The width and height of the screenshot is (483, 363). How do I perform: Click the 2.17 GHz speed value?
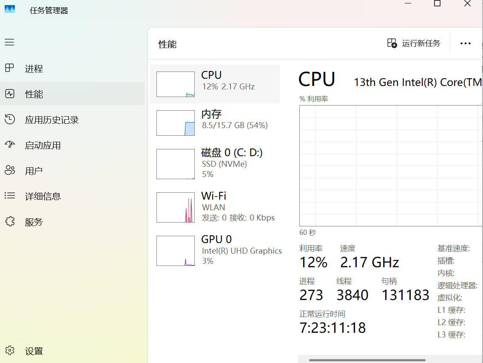click(x=369, y=263)
